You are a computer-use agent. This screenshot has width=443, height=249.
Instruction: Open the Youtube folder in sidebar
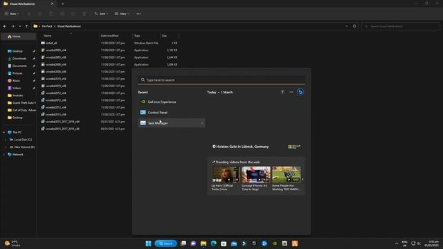tap(17, 95)
